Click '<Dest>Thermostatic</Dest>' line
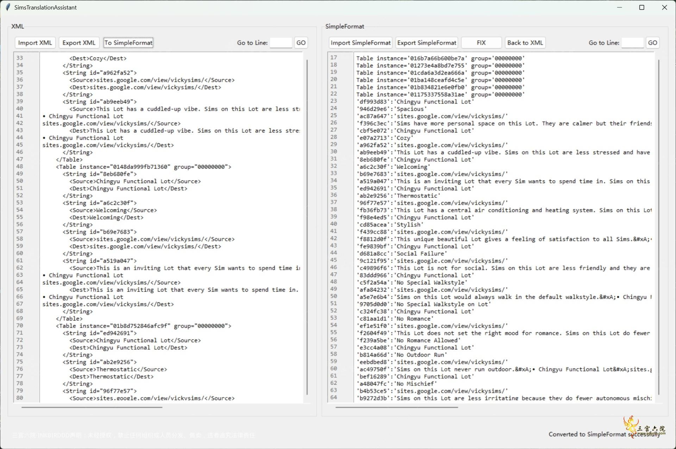The height and width of the screenshot is (449, 676). (x=111, y=377)
